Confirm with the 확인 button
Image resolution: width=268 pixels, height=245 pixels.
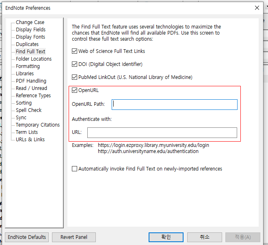pos(166,237)
